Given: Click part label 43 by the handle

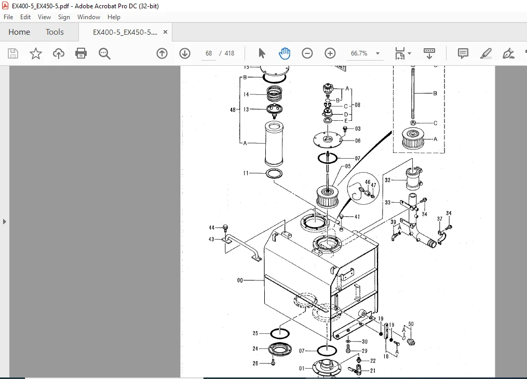Looking at the screenshot, I should pos(211,240).
